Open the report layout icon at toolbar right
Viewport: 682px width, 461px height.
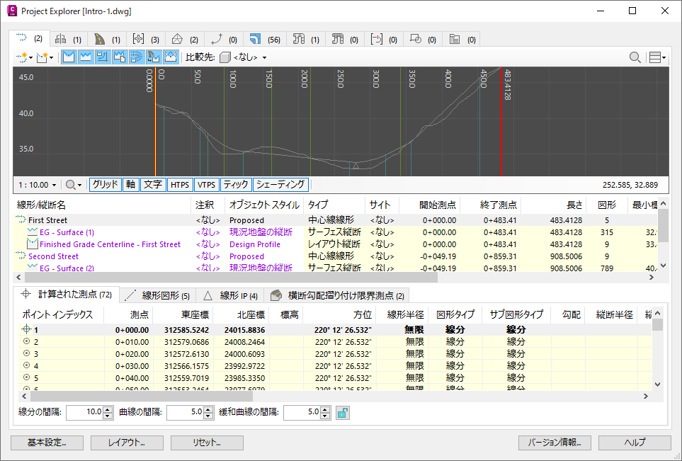pos(655,57)
